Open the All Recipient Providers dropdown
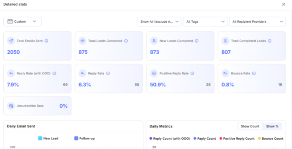The image size is (292, 149). tap(258, 21)
